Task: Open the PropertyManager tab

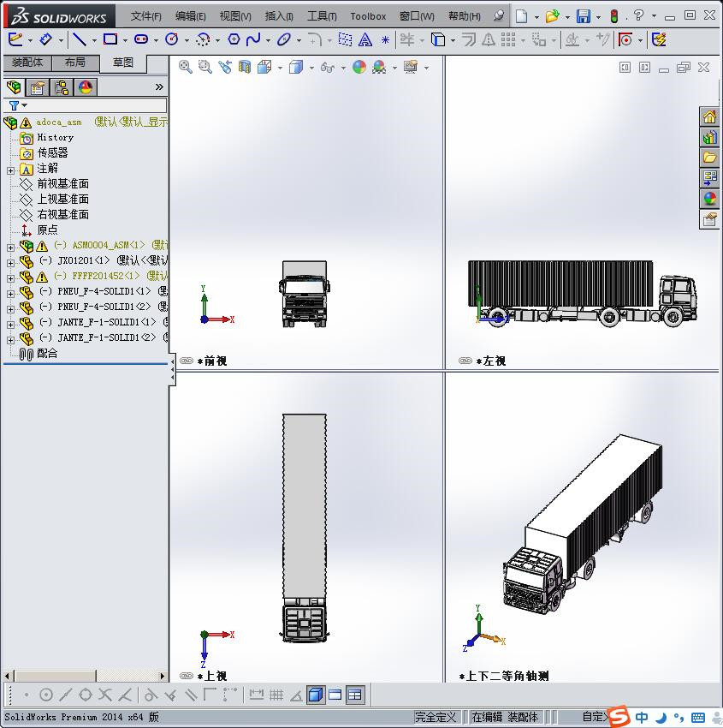Action: pyautogui.click(x=38, y=87)
